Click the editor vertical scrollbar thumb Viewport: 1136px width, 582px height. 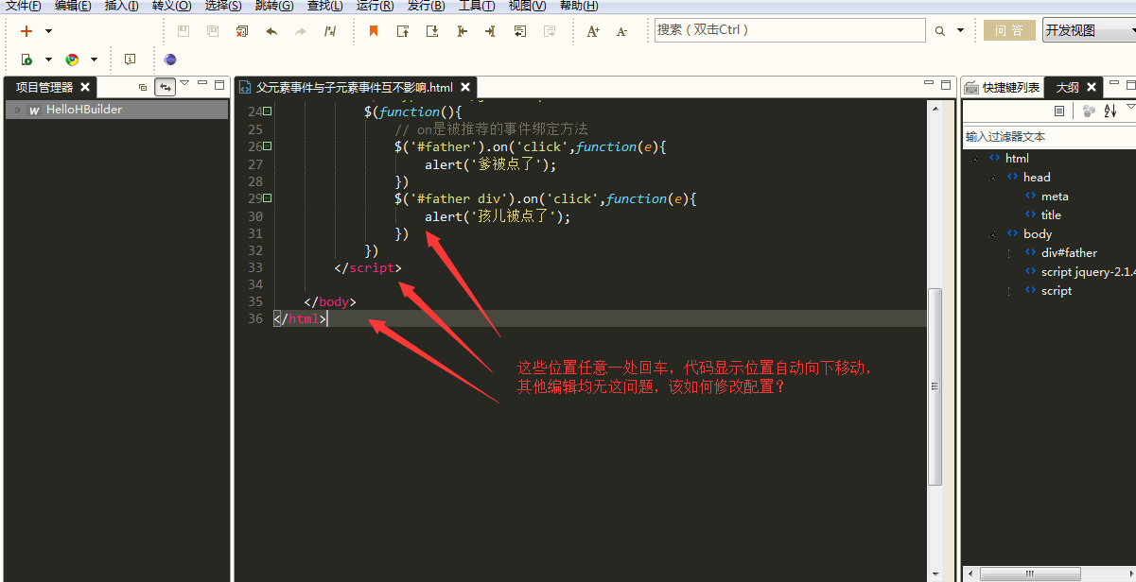click(x=935, y=387)
